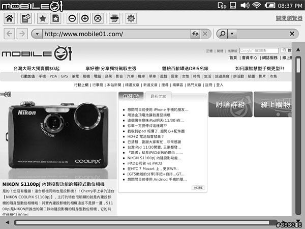Switch to 簡體 language version
Viewport: 305px width, 229px height.
(220, 51)
